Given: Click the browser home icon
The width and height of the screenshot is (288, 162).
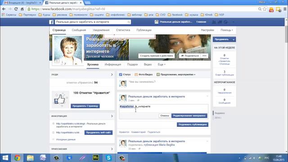Looking at the screenshot, I should (22, 9).
